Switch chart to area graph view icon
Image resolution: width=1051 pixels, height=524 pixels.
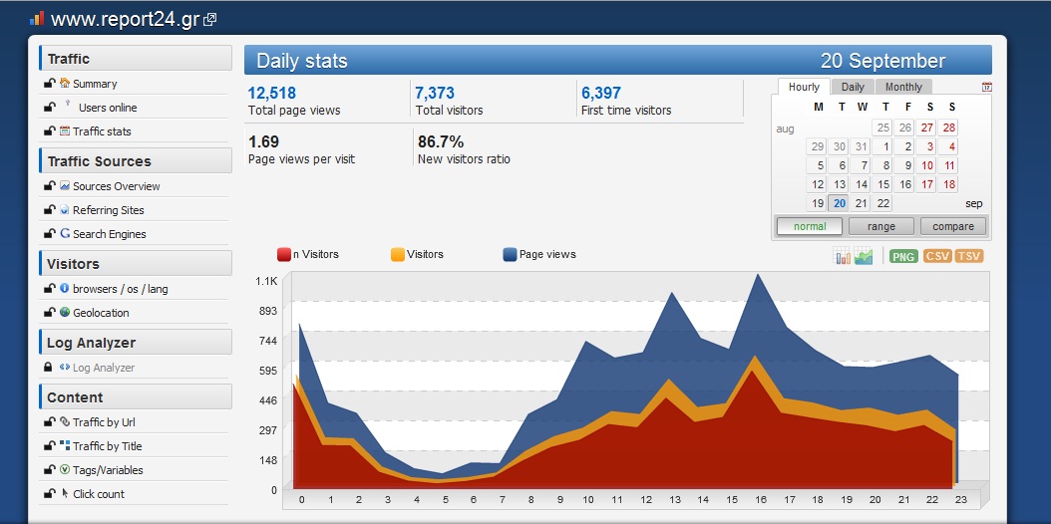tap(864, 257)
